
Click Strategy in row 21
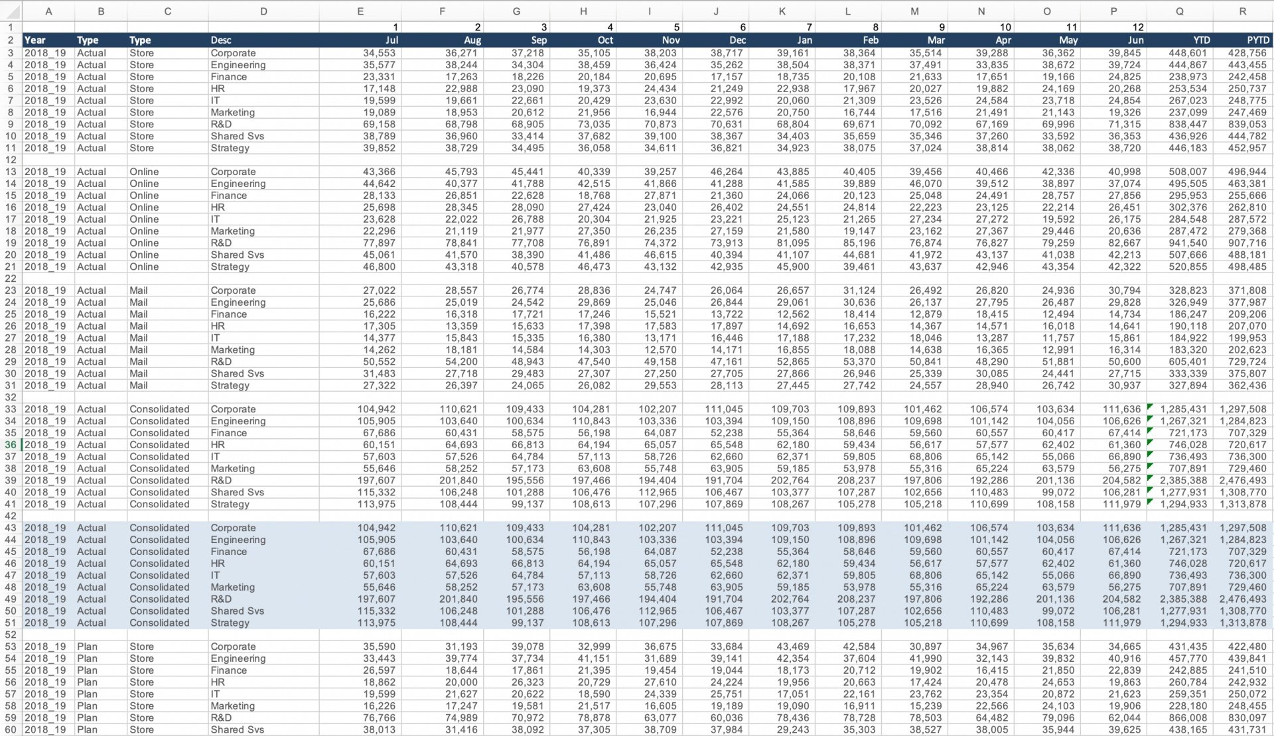click(263, 267)
